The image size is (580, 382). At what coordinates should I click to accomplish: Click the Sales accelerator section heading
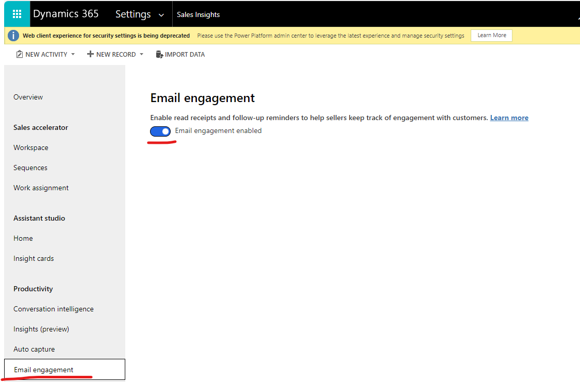(41, 127)
